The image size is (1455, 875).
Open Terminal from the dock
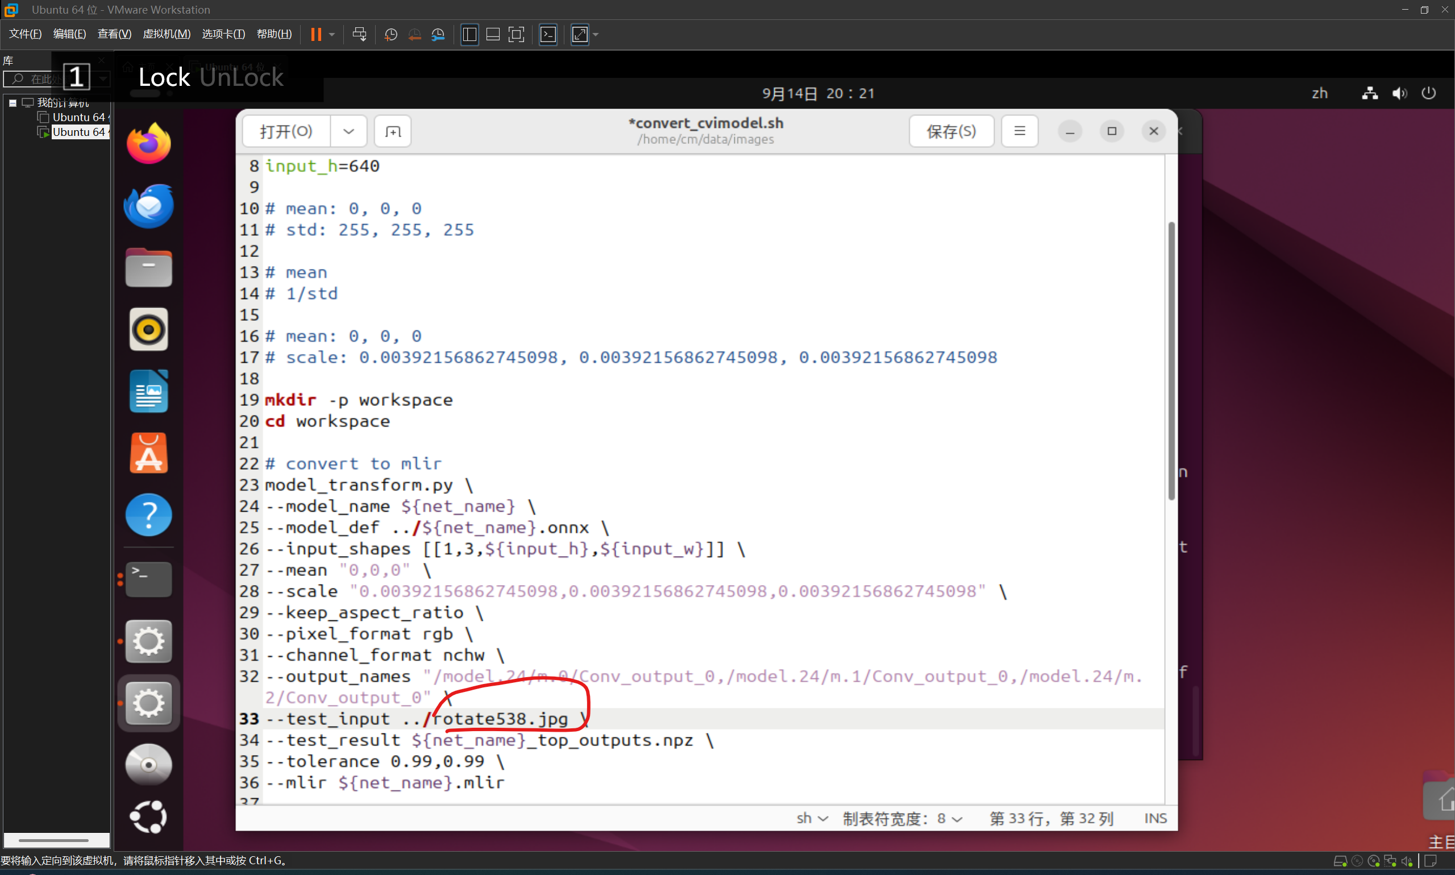click(148, 578)
